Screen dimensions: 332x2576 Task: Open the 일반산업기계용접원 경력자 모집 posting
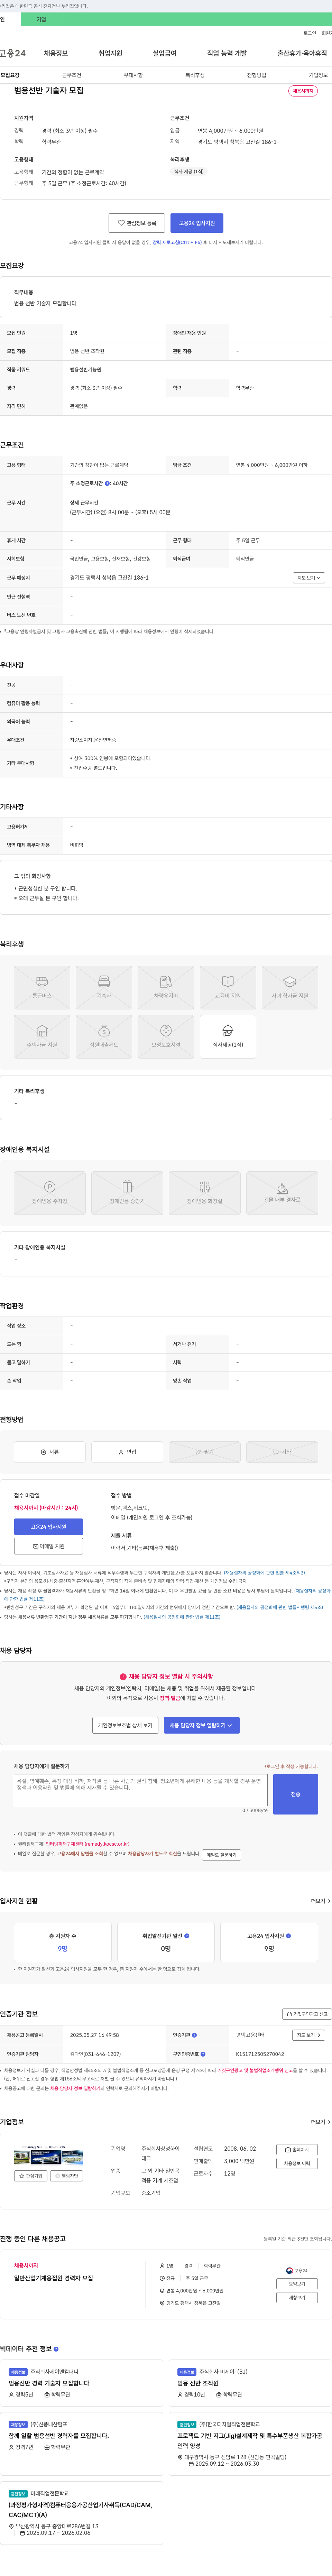54,2278
